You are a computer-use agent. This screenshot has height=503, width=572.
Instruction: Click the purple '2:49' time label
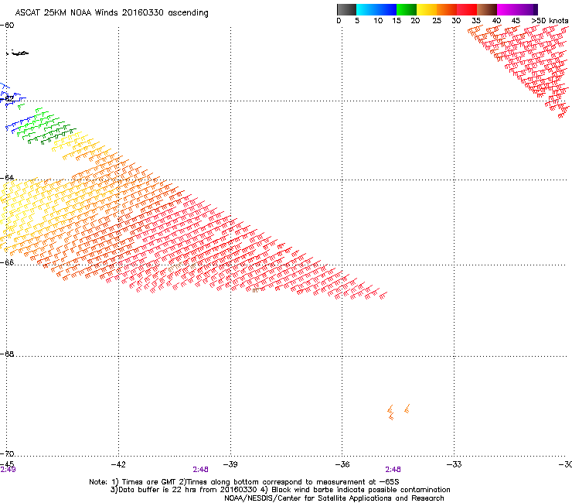(x=8, y=470)
